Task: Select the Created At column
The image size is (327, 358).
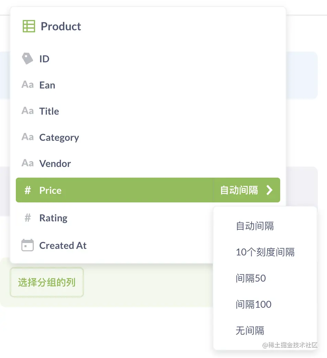Action: pos(63,245)
